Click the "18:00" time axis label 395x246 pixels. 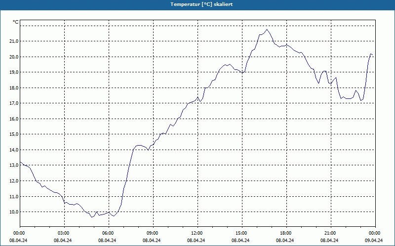285,233
